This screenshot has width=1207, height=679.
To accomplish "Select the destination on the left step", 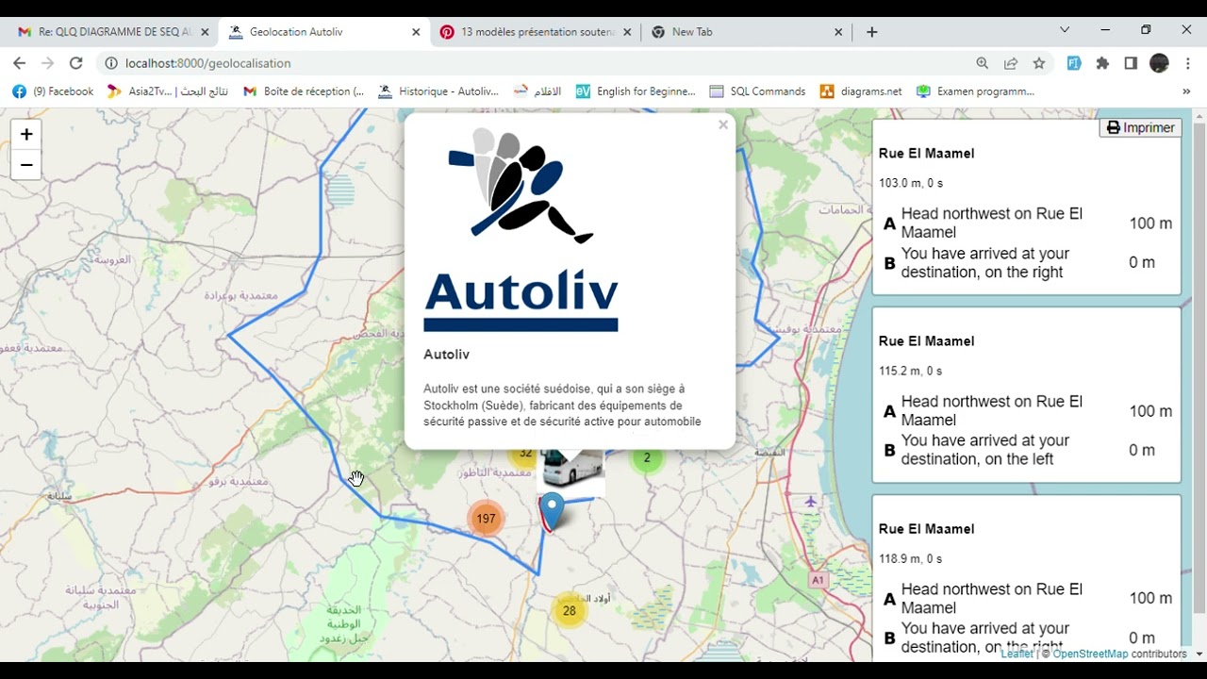I will click(1026, 450).
